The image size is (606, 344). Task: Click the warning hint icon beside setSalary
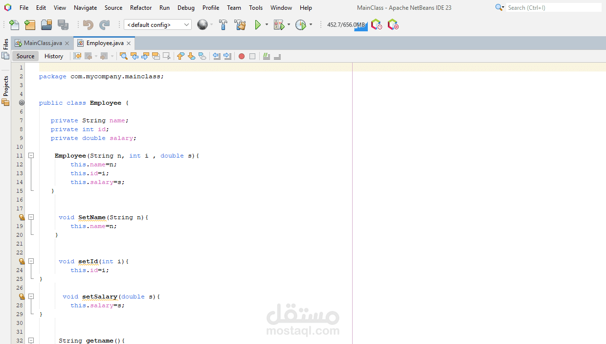pyautogui.click(x=22, y=296)
